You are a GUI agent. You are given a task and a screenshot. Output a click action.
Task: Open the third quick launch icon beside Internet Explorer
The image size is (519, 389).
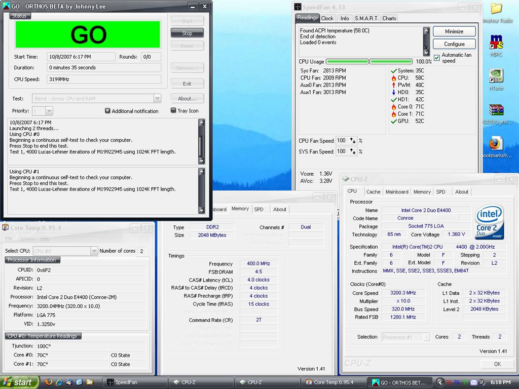point(69,382)
